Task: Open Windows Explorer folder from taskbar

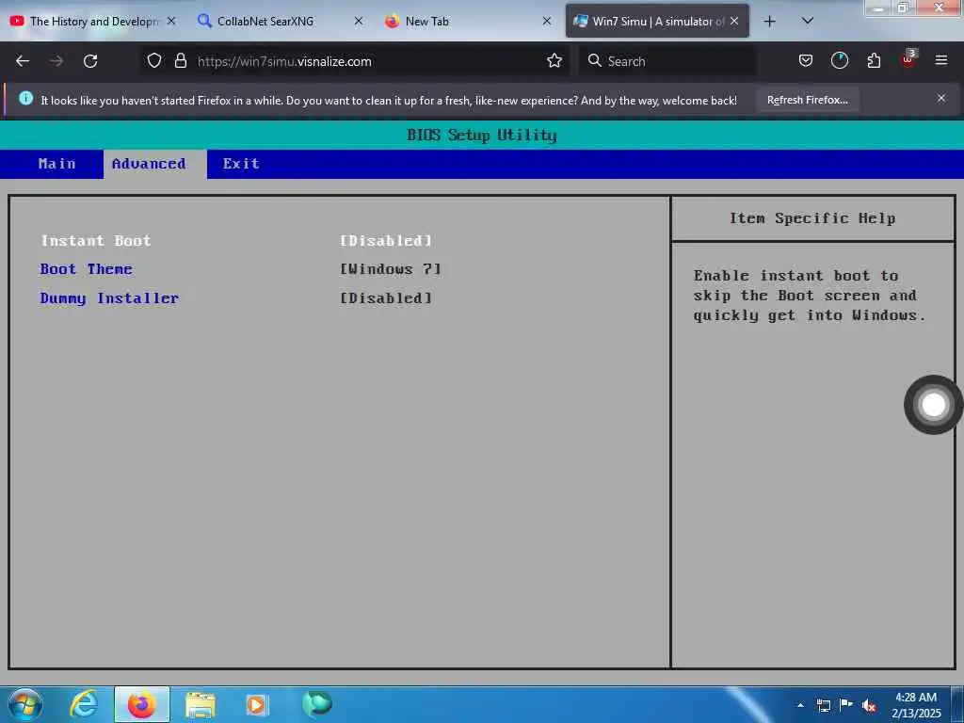Action: (200, 704)
